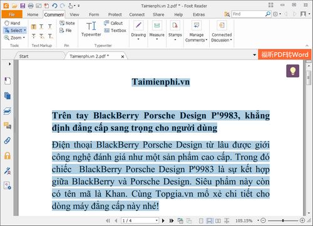This screenshot has height=226, width=313.
Task: Expand the Measure tools dropdown
Action: (157, 39)
